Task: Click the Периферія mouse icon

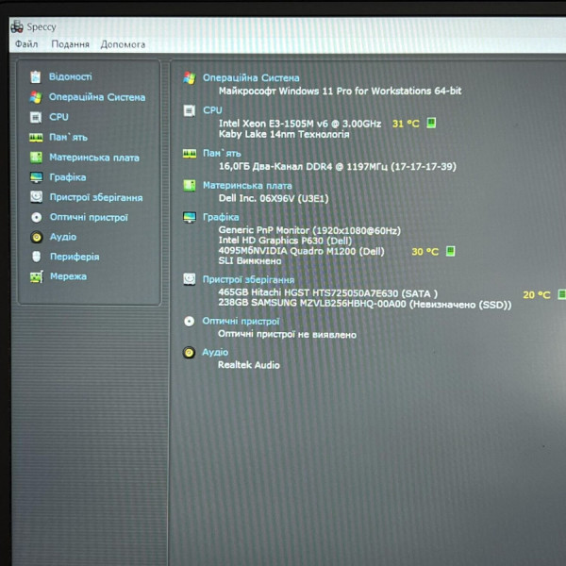Action: pos(36,257)
